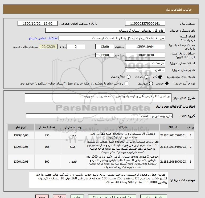The height and width of the screenshot is (198, 205).
Task: Click the request creator field محمد قبادی
Action: [x=112, y=38]
